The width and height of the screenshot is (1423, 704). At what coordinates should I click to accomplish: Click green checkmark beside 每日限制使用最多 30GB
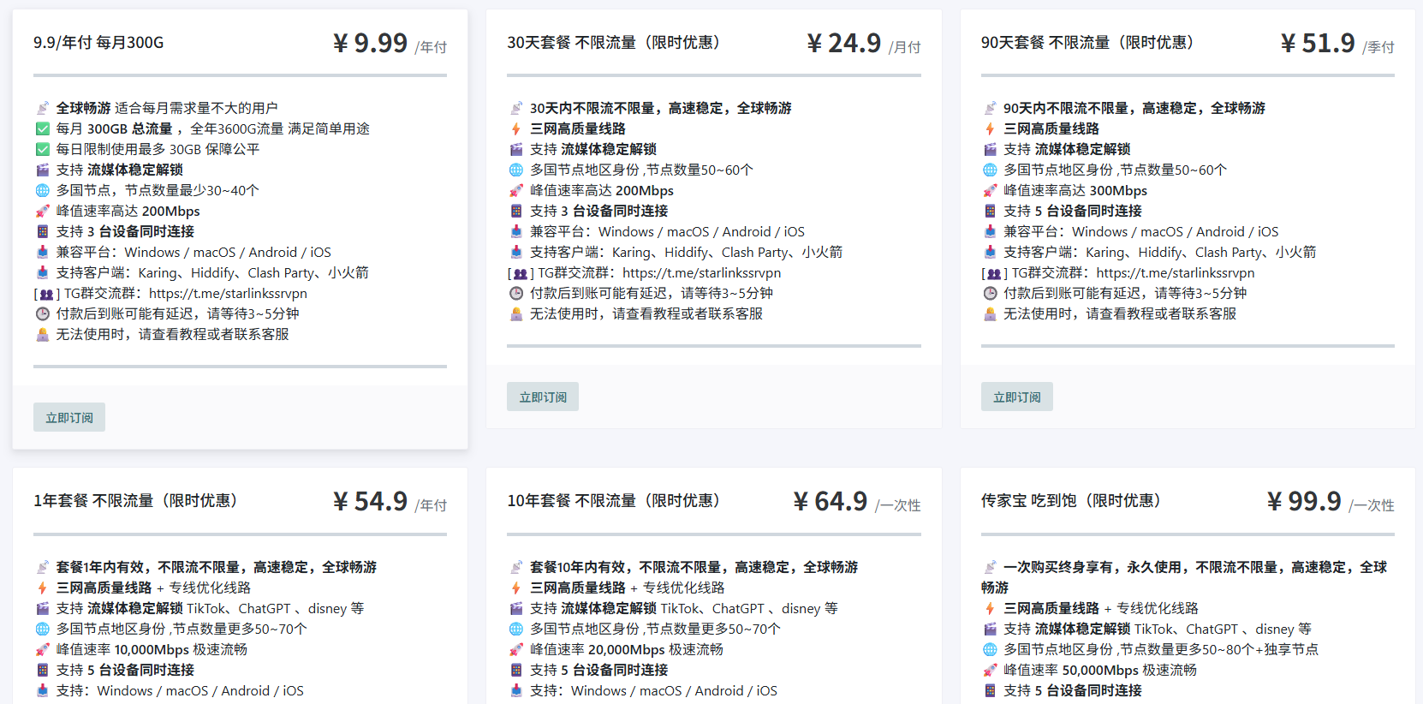pos(42,149)
